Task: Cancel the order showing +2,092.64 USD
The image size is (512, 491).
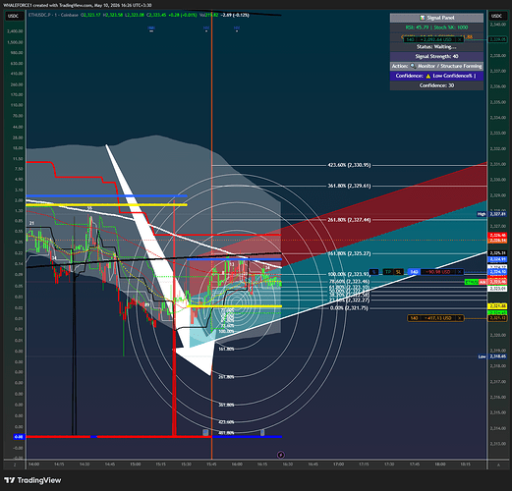Action: tap(460, 39)
